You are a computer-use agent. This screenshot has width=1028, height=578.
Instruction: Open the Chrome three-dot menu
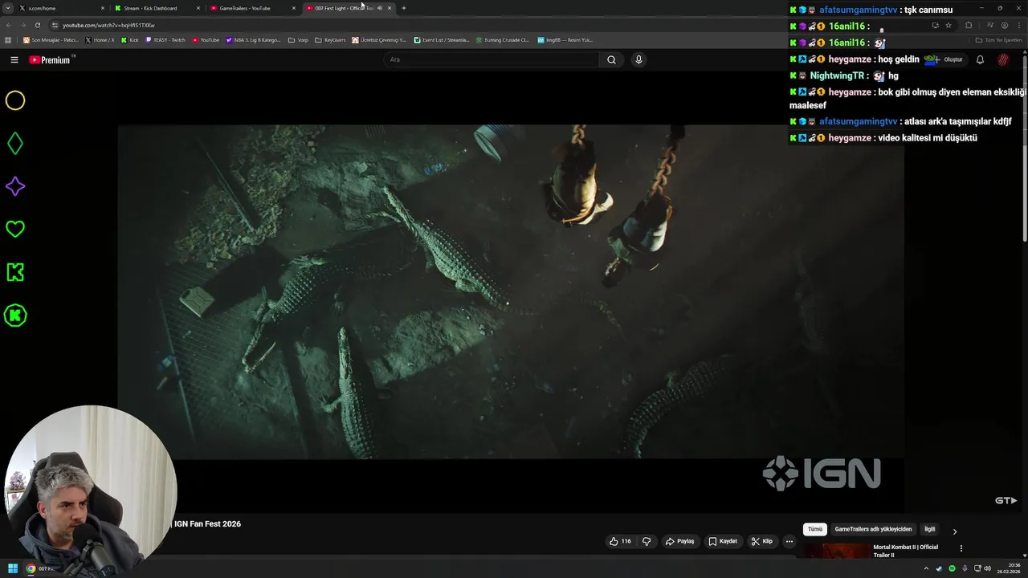(x=1019, y=25)
